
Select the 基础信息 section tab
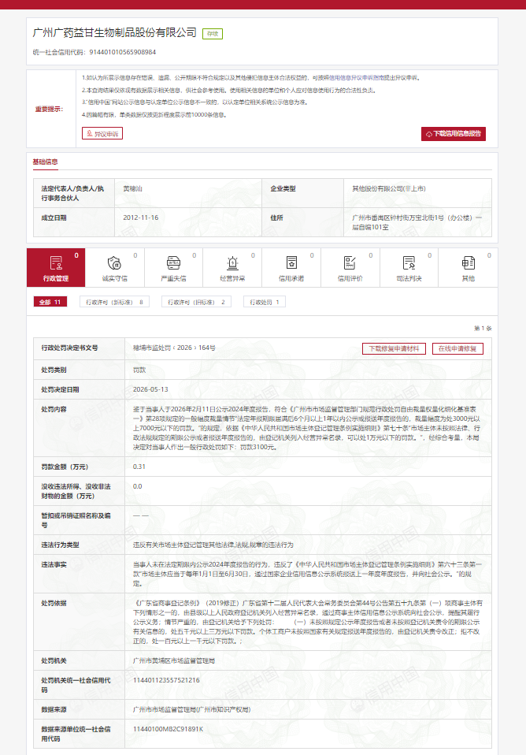[45, 162]
